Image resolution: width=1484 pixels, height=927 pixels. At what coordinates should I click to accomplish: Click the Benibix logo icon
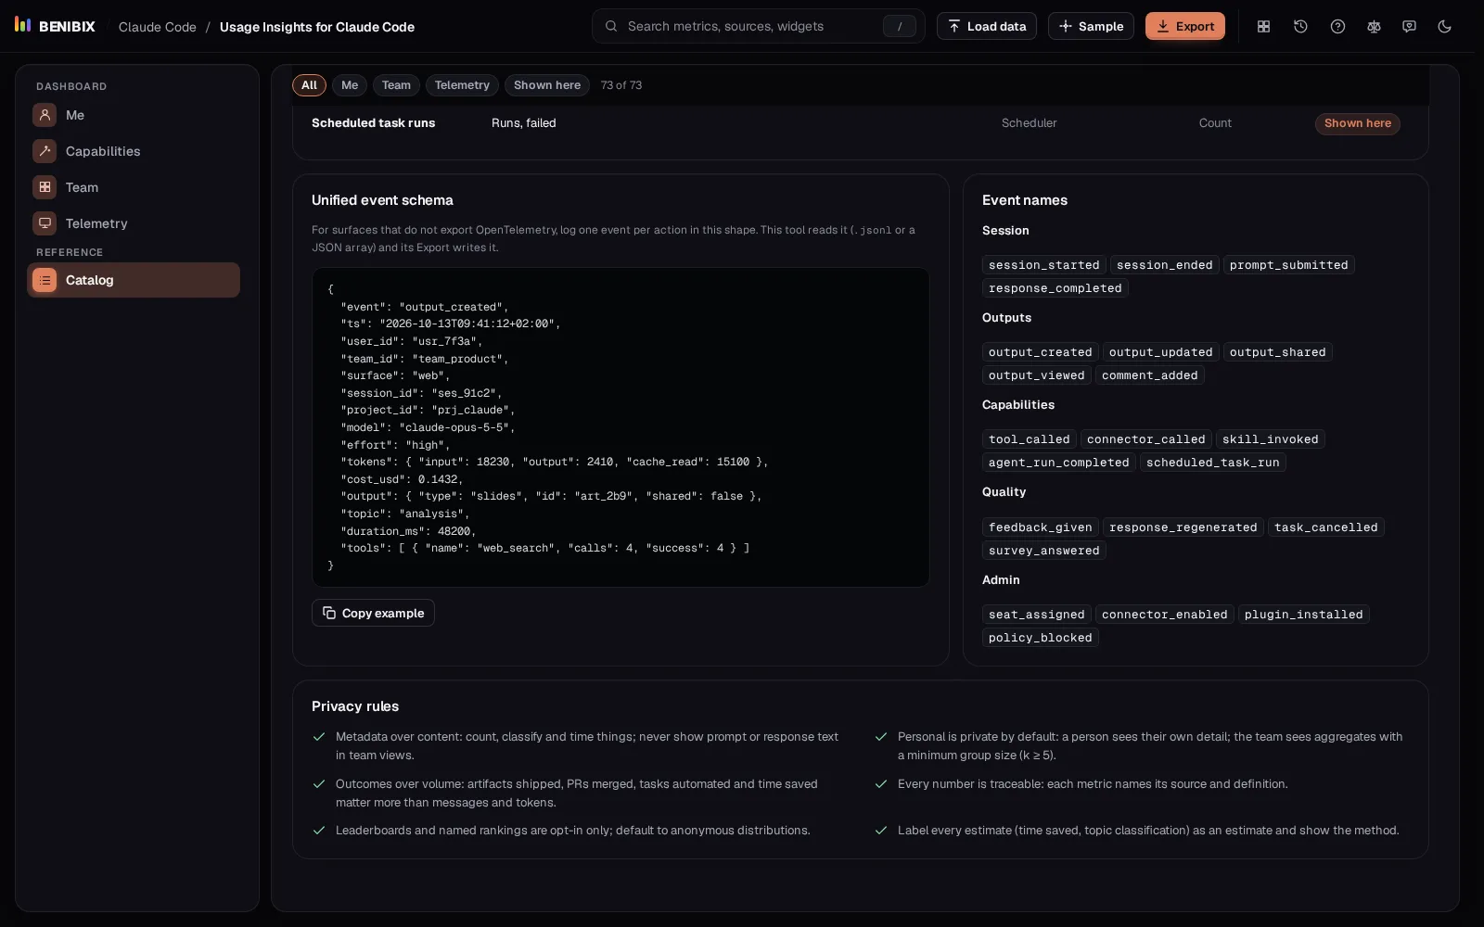click(x=23, y=25)
